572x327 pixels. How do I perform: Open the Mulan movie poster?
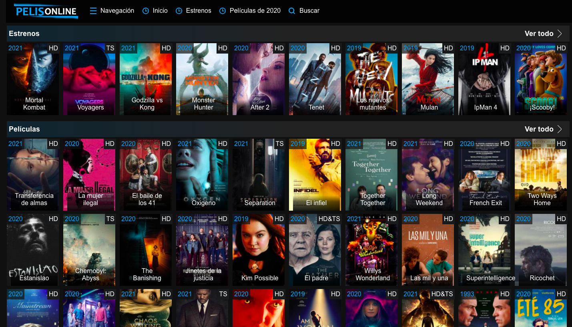pyautogui.click(x=428, y=79)
